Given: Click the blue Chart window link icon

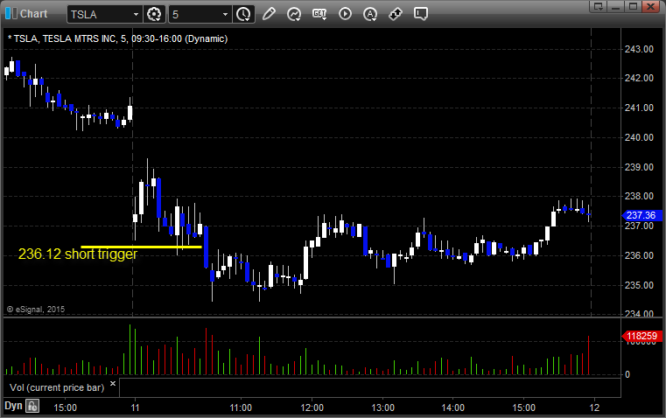Looking at the screenshot, I should pos(11,14).
